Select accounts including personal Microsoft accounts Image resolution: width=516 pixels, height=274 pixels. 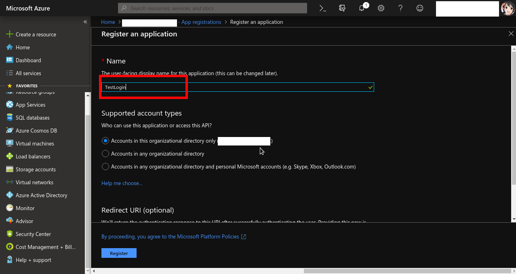tap(105, 167)
